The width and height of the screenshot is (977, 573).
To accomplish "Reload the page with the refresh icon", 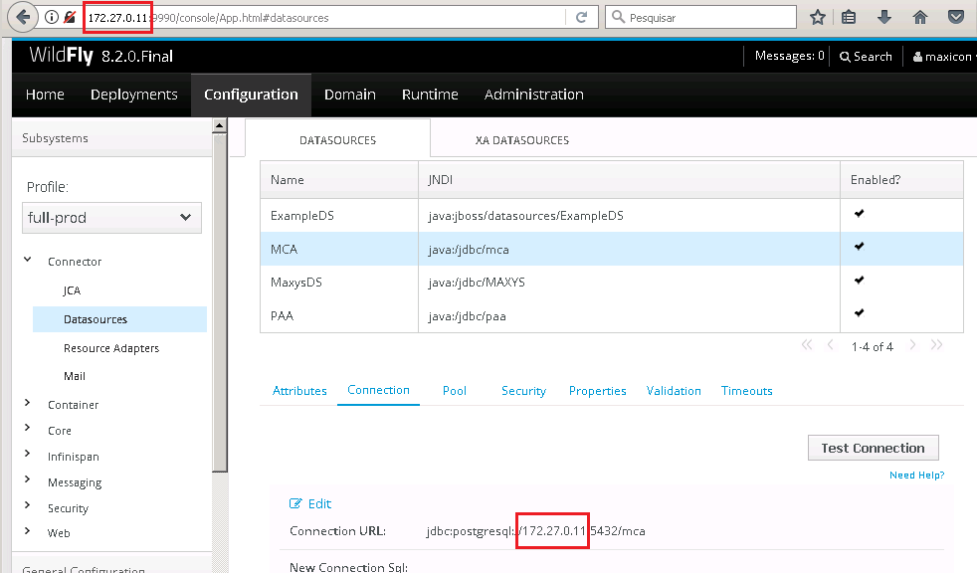I will tap(581, 18).
